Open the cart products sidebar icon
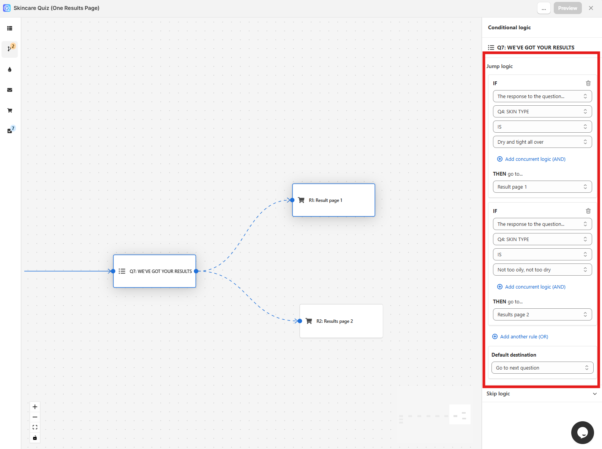The width and height of the screenshot is (602, 449). (x=10, y=111)
